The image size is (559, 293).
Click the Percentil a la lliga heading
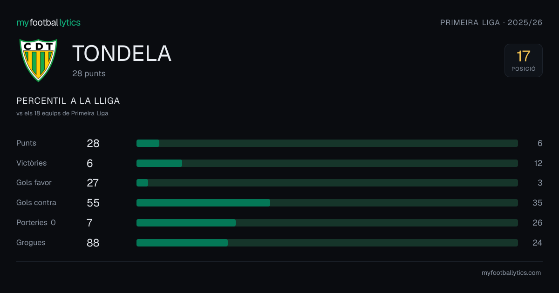(x=68, y=101)
